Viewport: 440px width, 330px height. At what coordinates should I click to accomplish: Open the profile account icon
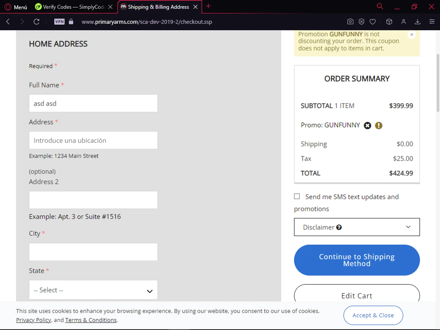tap(404, 21)
